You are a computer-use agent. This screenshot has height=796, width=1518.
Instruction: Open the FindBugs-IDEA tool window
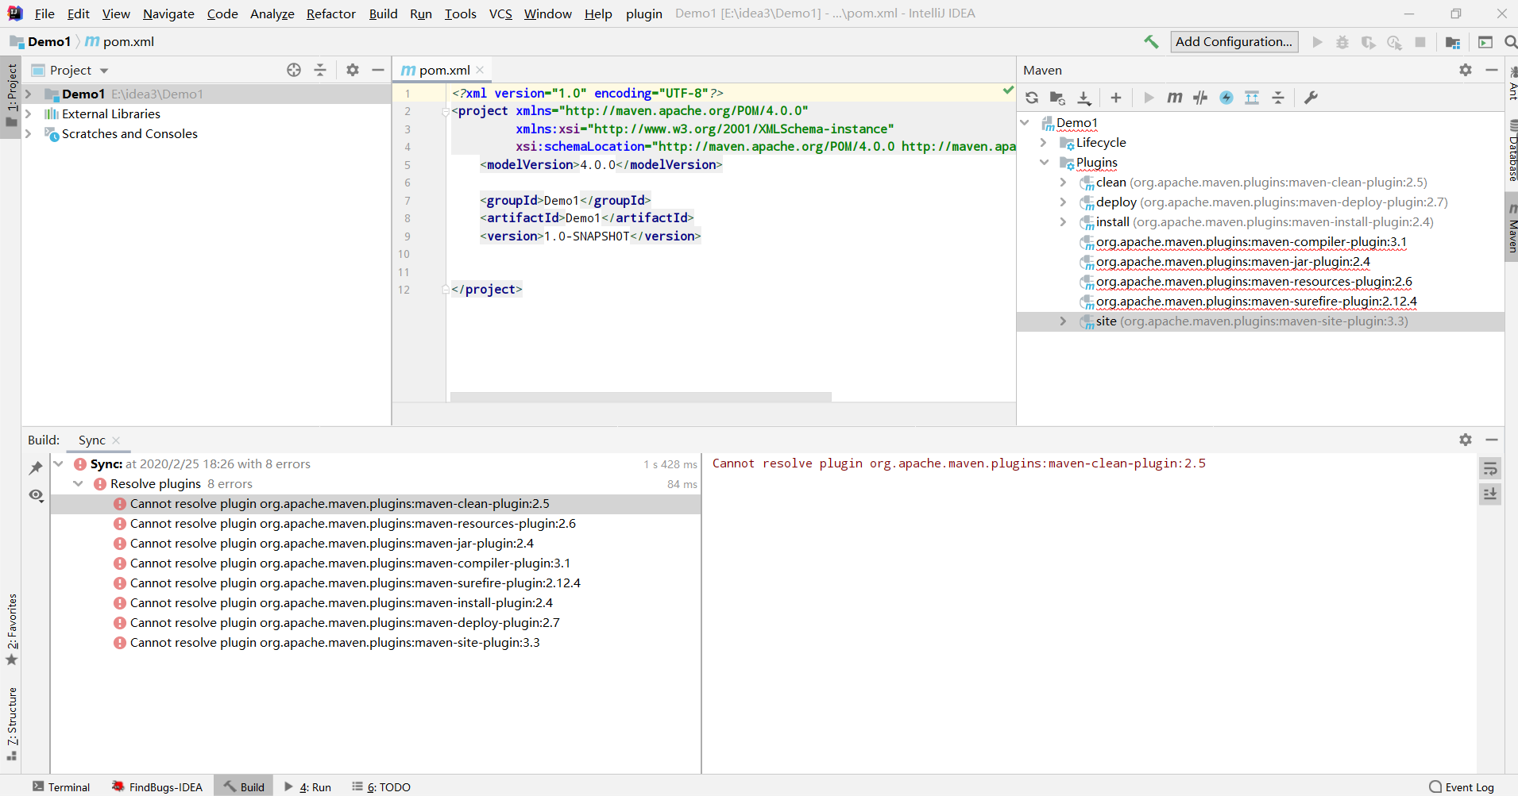click(x=156, y=787)
